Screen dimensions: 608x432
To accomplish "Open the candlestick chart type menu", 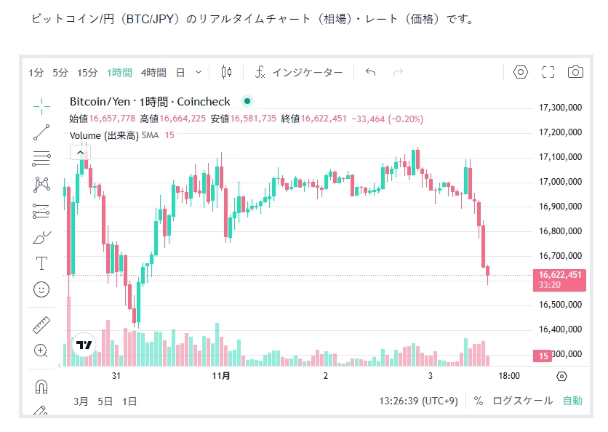I will click(x=226, y=72).
